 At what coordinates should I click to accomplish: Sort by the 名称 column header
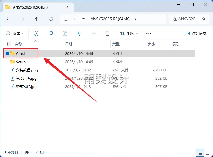coord(18,44)
